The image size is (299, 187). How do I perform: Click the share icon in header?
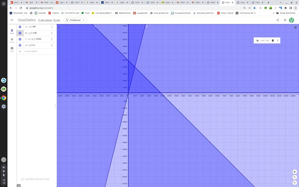[278, 20]
